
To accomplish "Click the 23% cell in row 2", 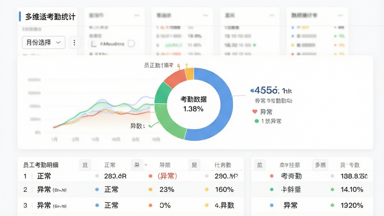I will pos(167,189).
